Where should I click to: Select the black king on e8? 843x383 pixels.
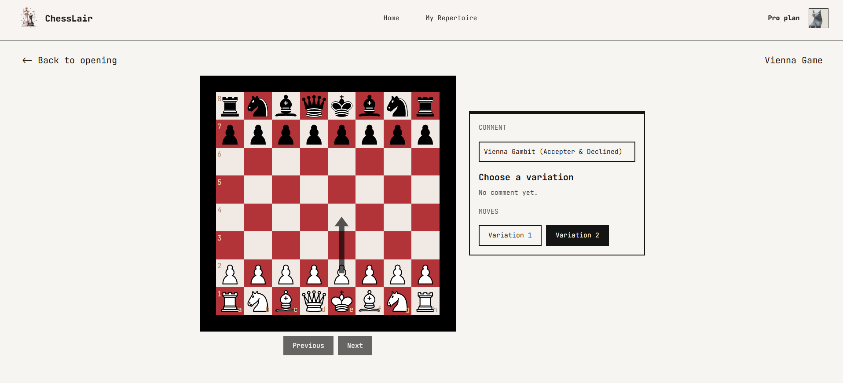342,106
